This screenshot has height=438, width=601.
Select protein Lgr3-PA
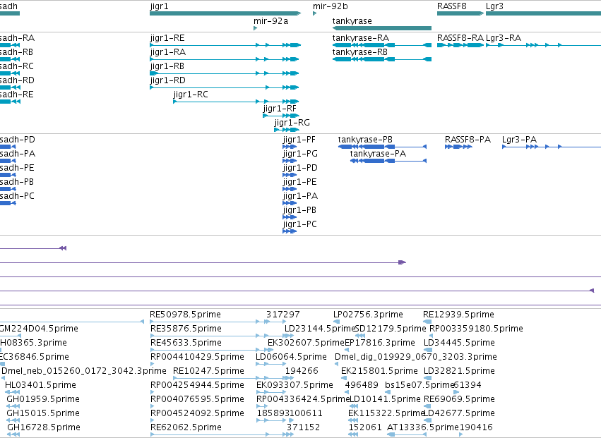pos(552,147)
